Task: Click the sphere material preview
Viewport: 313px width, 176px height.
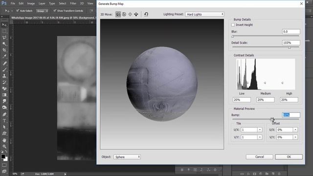Action: 162,84
